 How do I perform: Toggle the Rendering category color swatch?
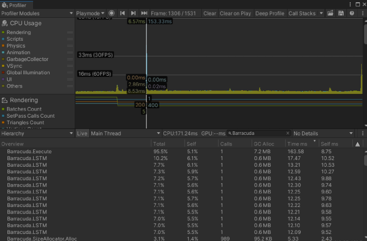point(4,32)
